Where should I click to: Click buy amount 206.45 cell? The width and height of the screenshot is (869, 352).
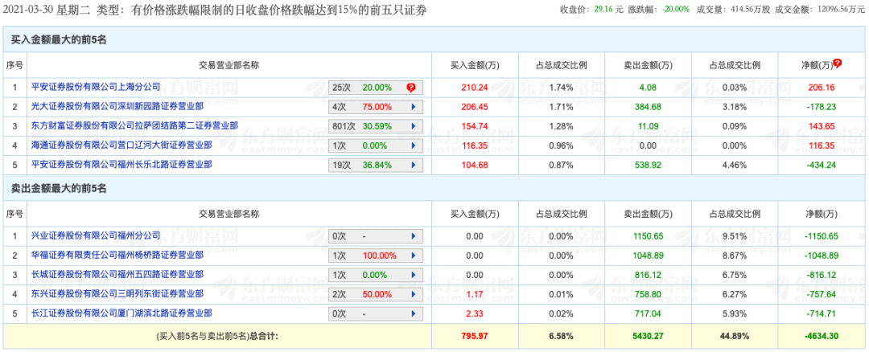tap(474, 107)
